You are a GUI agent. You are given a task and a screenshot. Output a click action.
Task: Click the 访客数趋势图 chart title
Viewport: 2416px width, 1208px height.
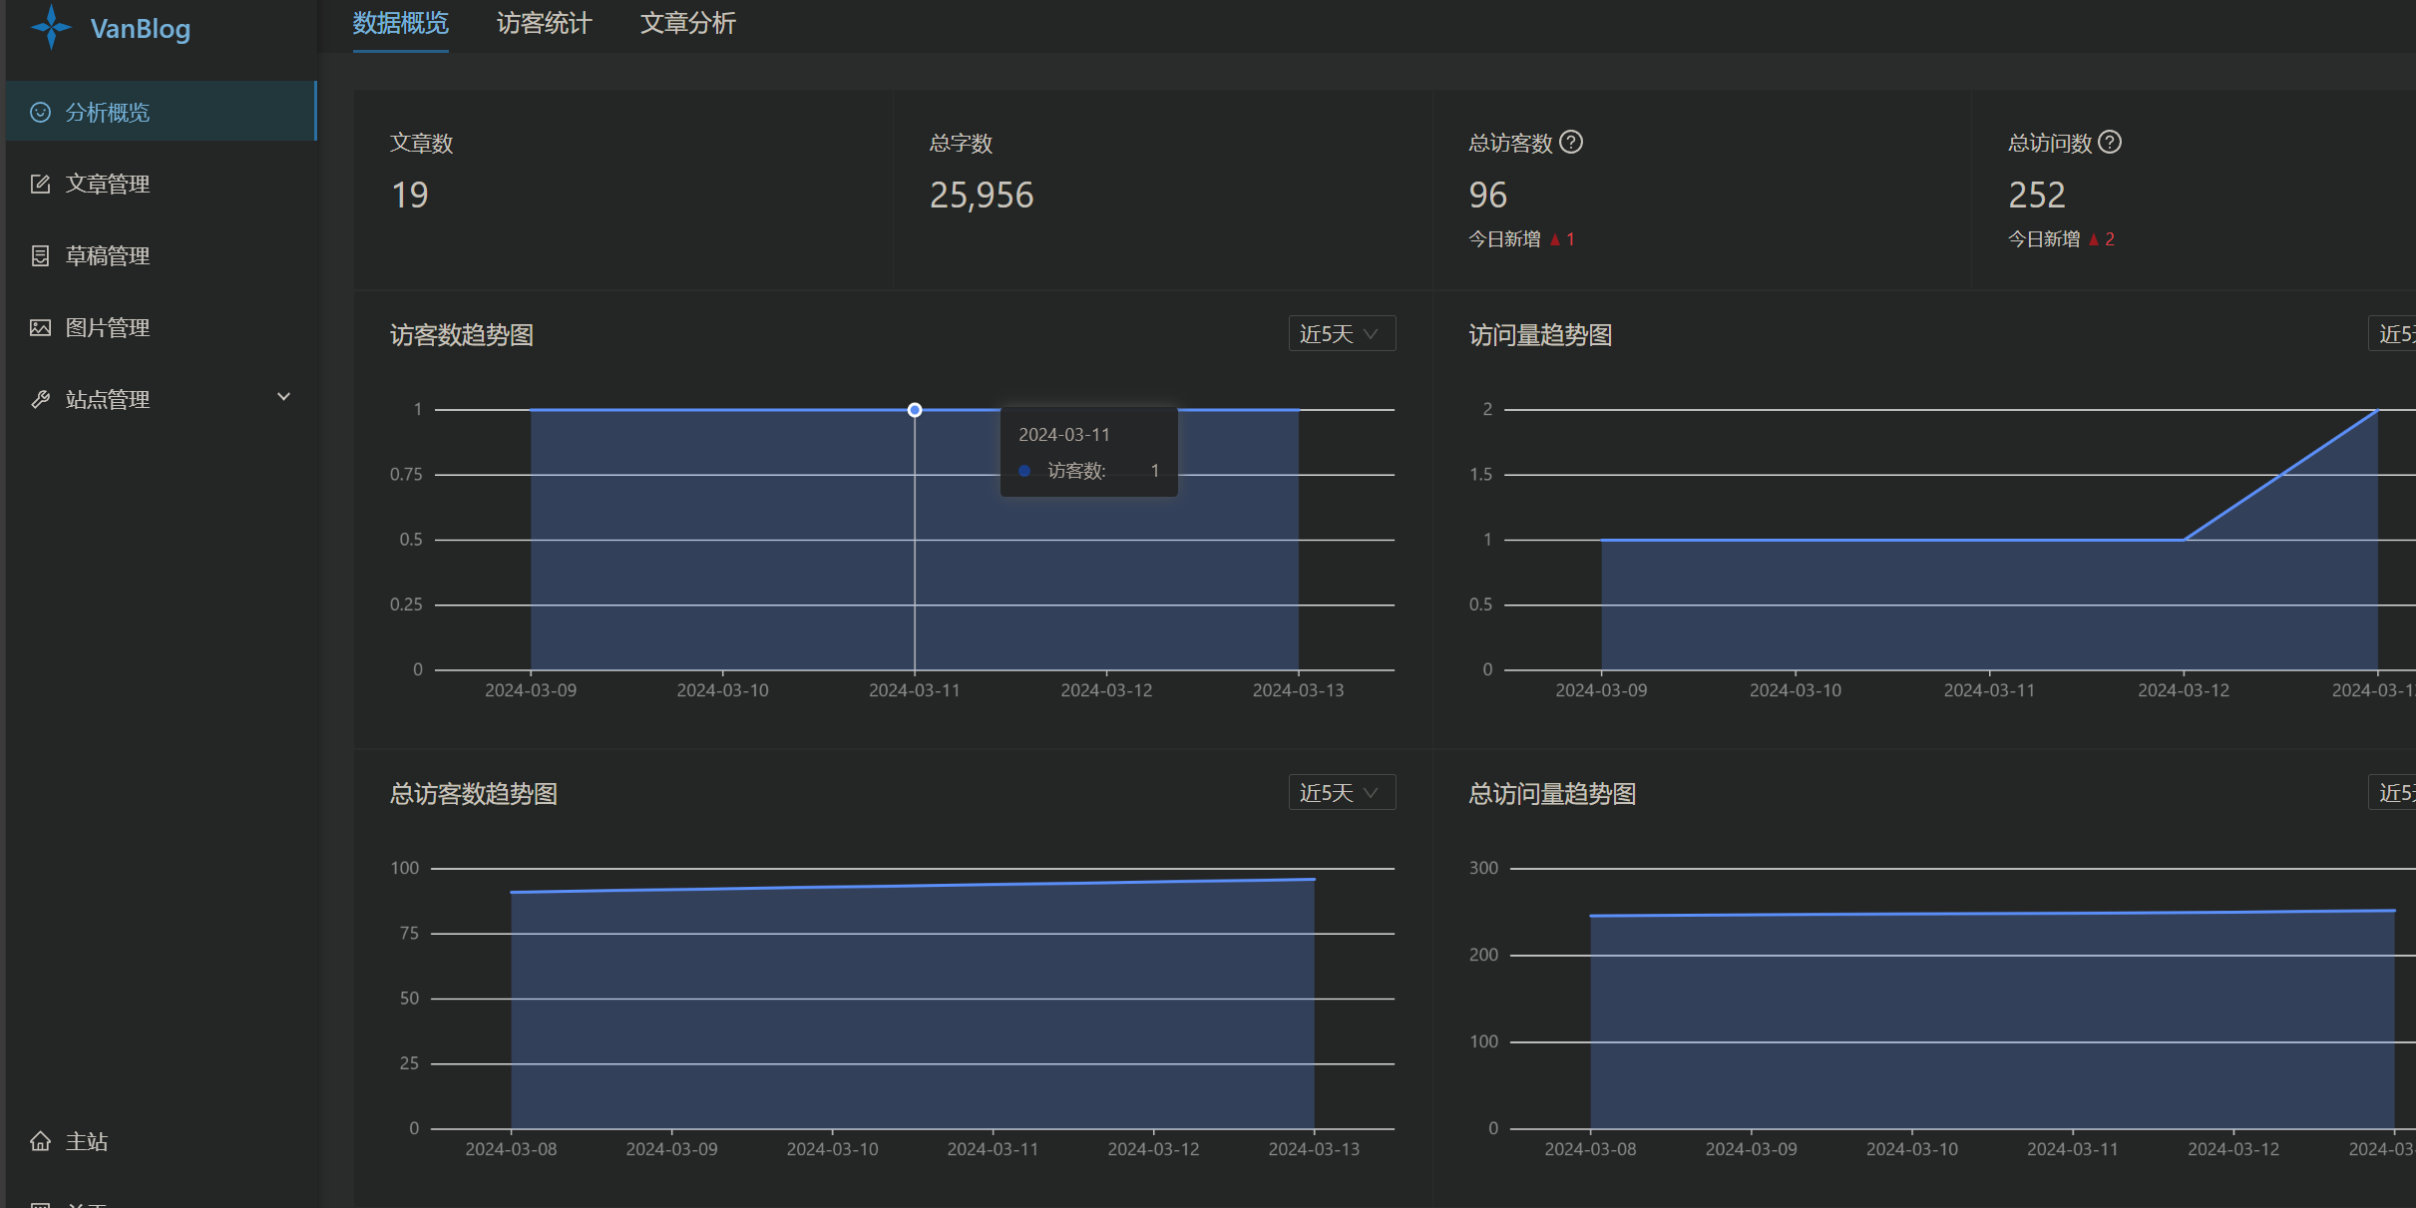[462, 335]
